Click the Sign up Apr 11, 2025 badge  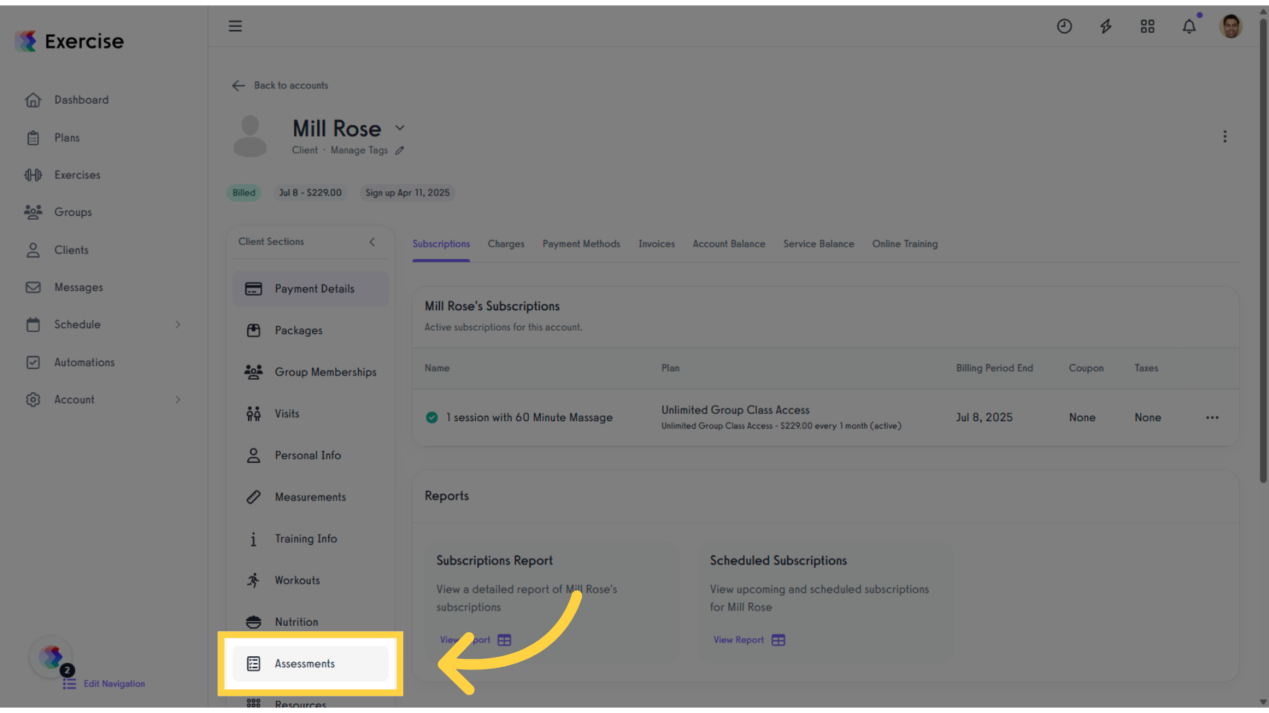(x=407, y=193)
